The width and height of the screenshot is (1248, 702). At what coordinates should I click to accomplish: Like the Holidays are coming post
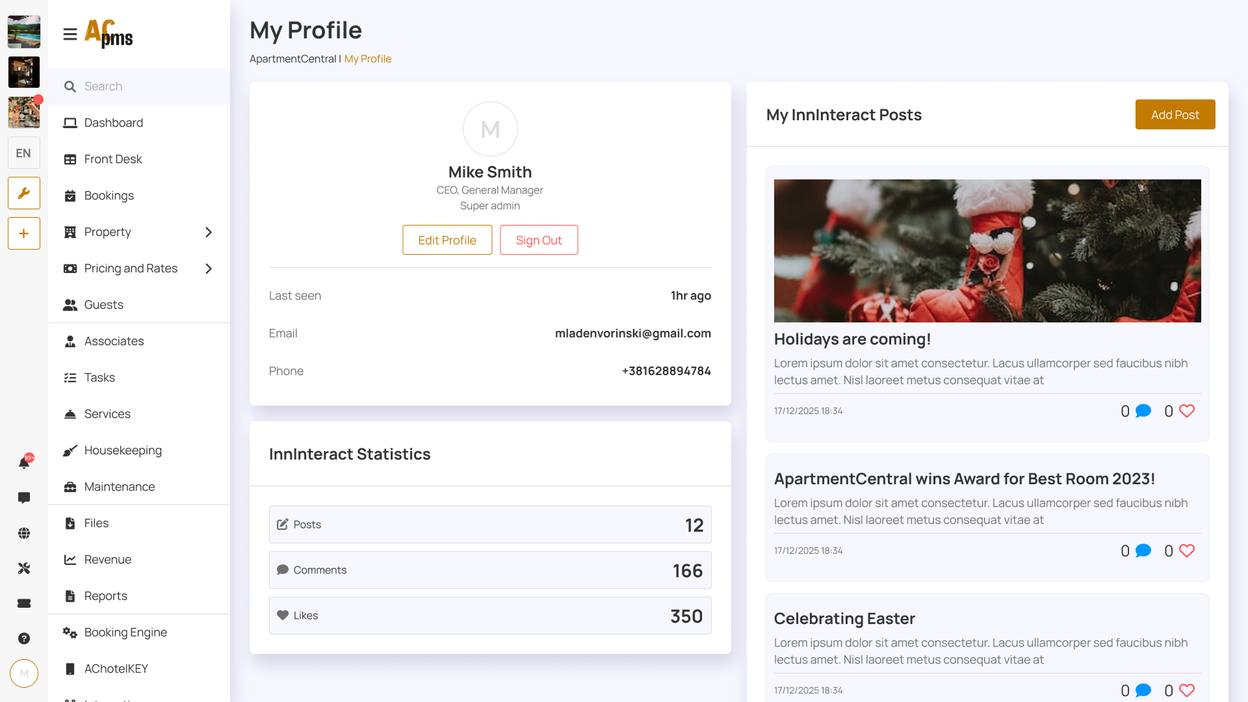pos(1187,411)
